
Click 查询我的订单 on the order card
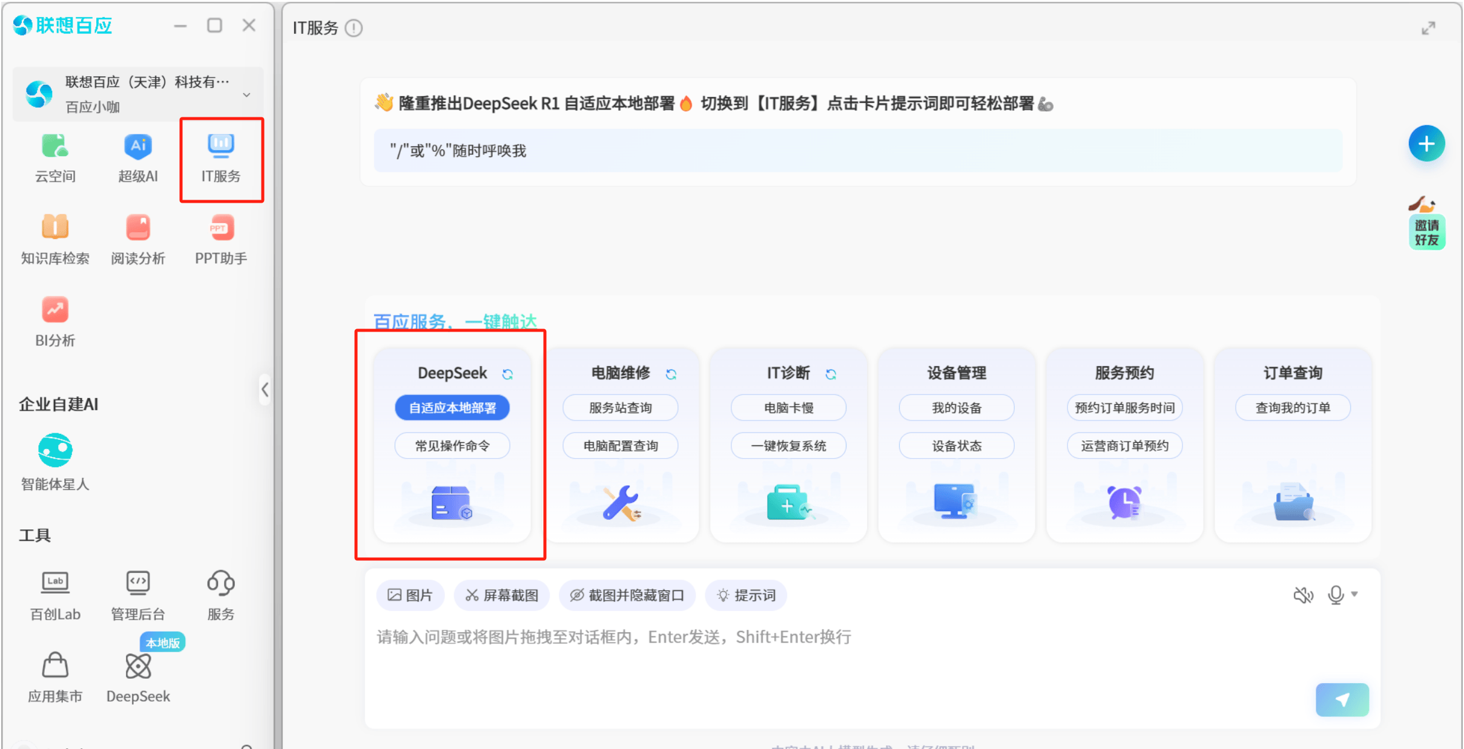point(1293,407)
